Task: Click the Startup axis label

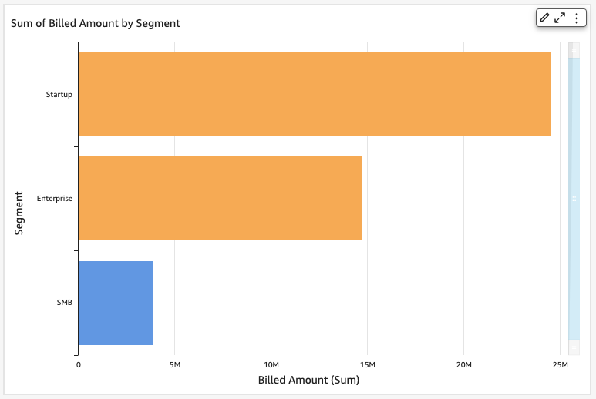Action: 59,95
